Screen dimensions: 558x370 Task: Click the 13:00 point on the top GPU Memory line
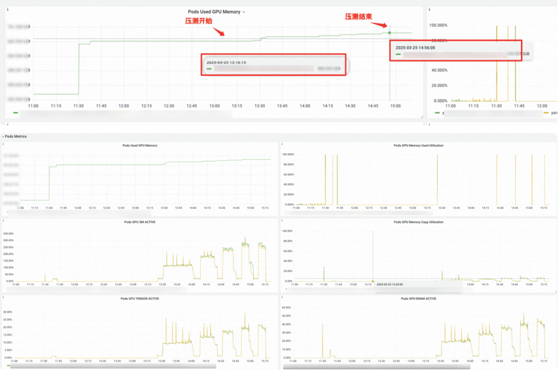215,40
